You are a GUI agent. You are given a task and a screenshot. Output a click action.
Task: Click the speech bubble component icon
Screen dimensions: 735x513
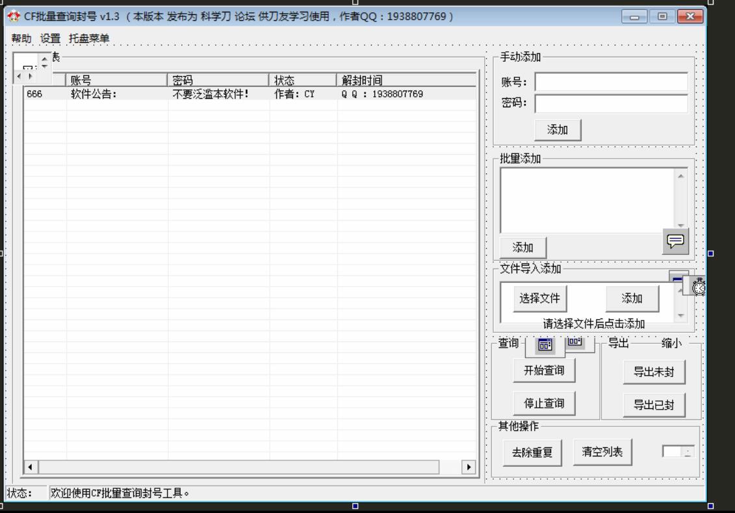click(x=675, y=241)
